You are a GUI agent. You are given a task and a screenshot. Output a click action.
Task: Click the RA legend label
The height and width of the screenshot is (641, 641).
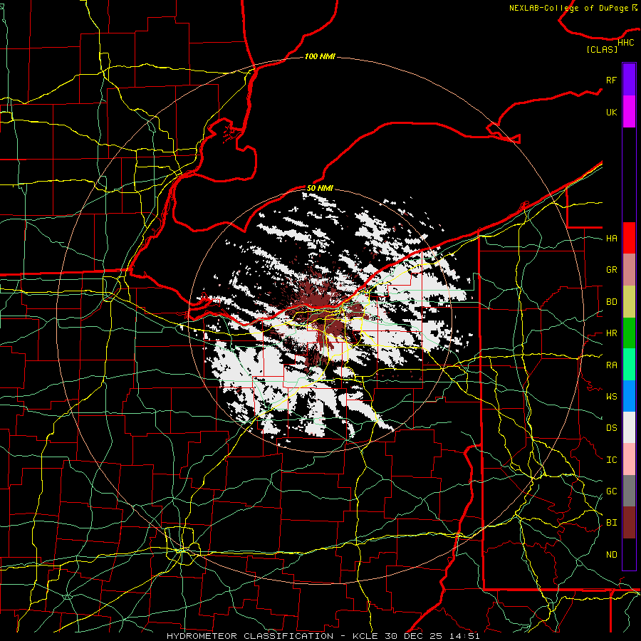(612, 365)
